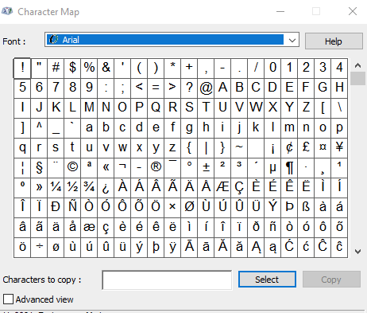Viewport: 367px width, 313px height.
Task: Select the digit 7 character
Action: [56, 88]
